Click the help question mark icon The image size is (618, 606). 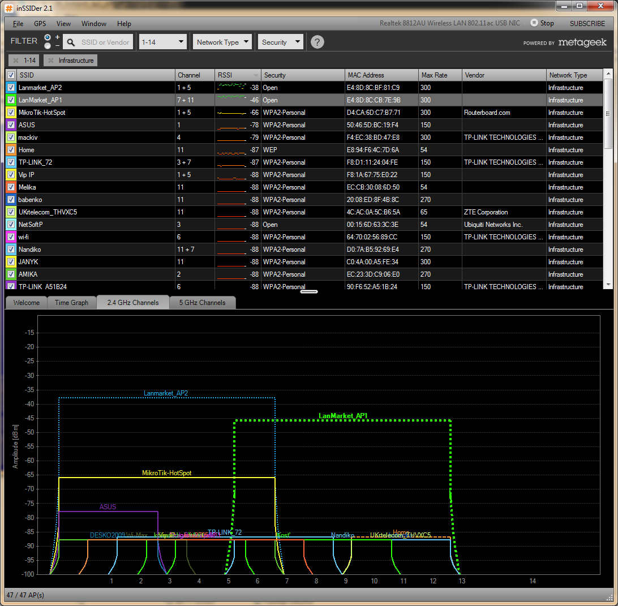(x=317, y=42)
